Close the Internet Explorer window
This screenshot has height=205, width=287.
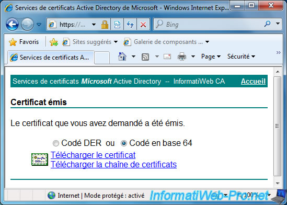(x=271, y=6)
